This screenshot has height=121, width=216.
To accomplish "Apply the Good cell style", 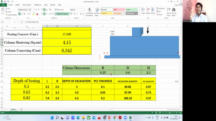I will [x=132, y=10].
